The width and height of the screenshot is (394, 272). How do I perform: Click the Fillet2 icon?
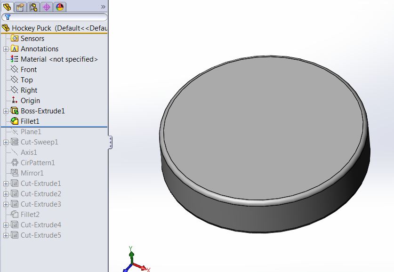click(15, 214)
